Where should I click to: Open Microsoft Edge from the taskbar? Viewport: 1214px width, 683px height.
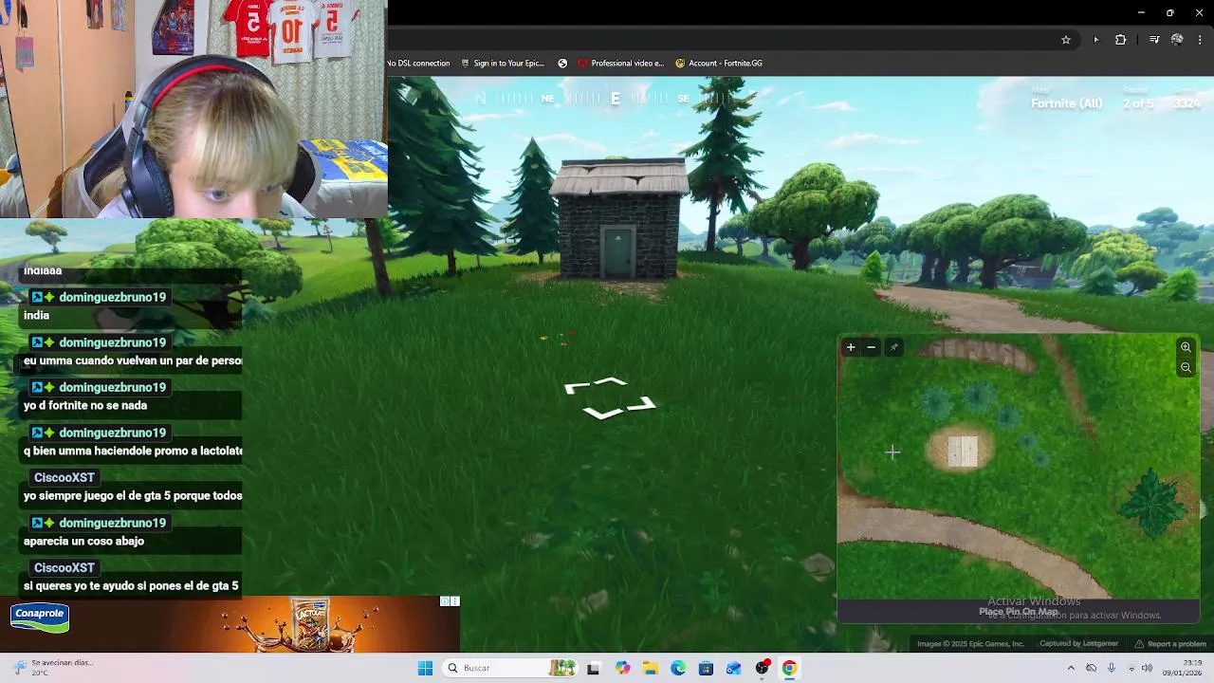678,668
